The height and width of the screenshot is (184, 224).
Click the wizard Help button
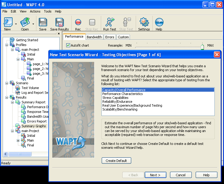point(206,175)
